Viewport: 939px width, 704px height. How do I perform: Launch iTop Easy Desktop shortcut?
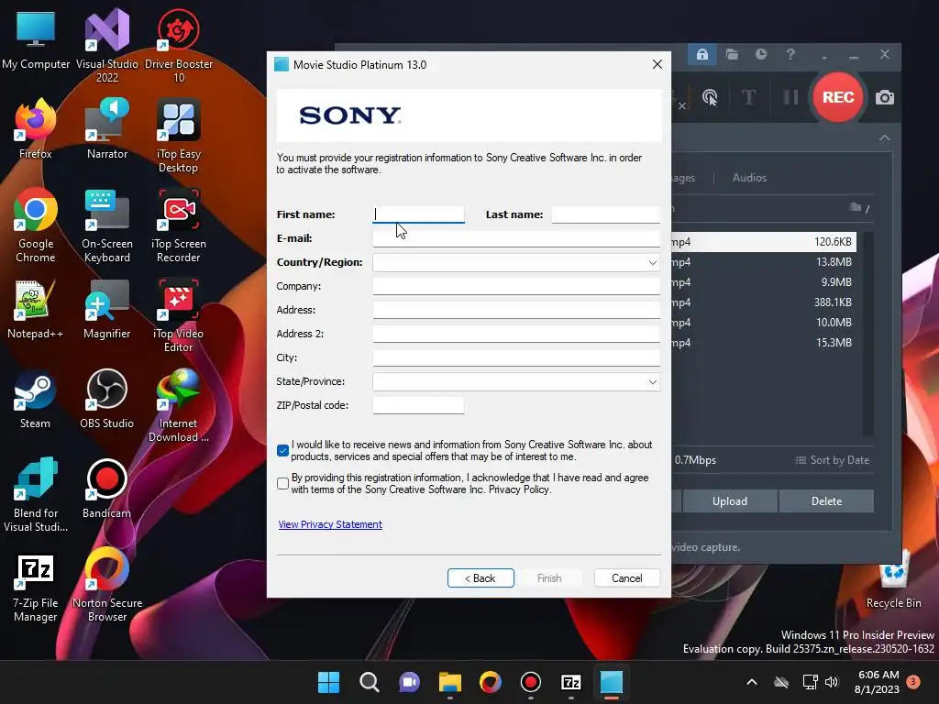179,136
